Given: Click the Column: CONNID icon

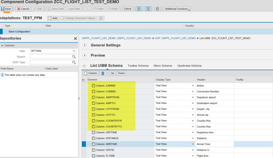Looking at the screenshot, I should point(94,91).
